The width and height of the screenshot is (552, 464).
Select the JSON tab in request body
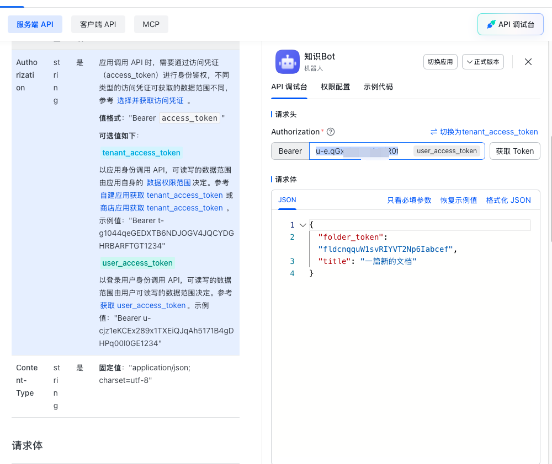[x=287, y=200]
